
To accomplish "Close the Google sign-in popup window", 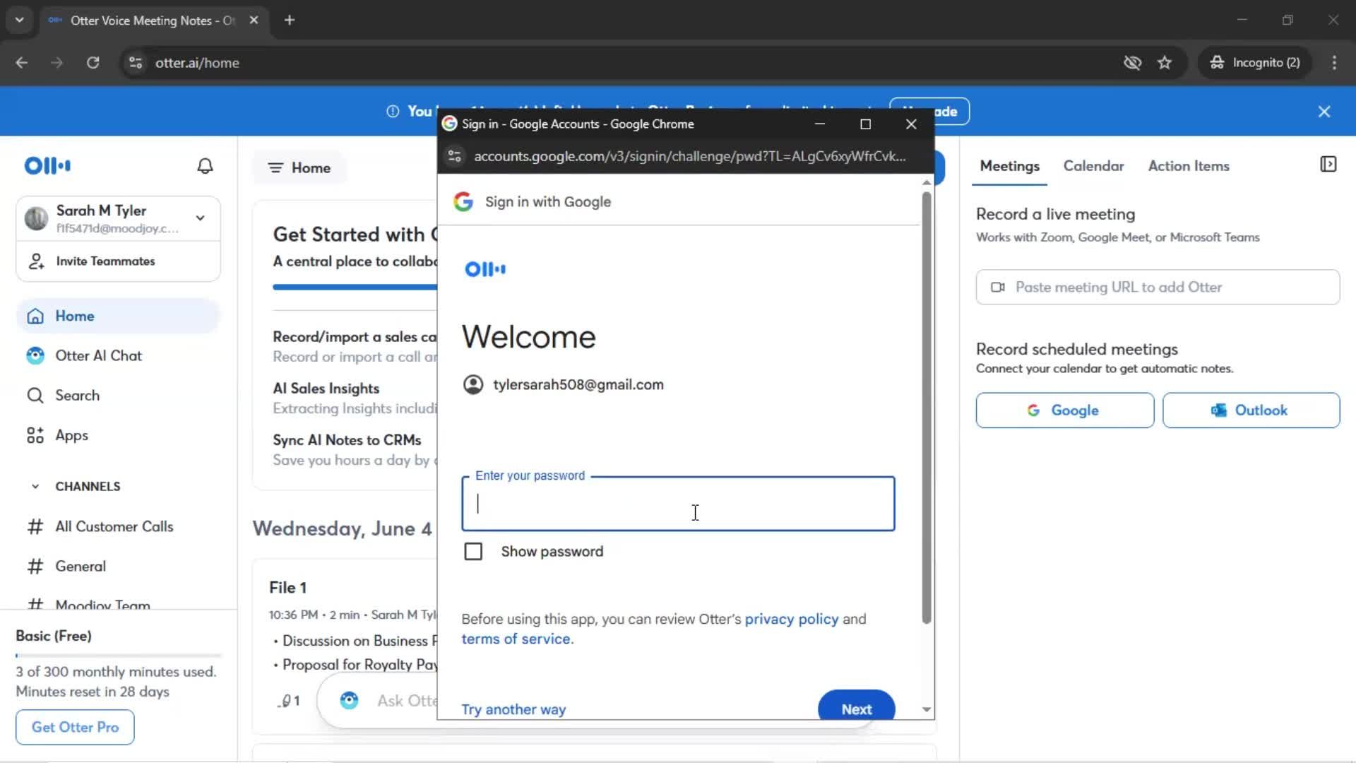I will point(911,124).
